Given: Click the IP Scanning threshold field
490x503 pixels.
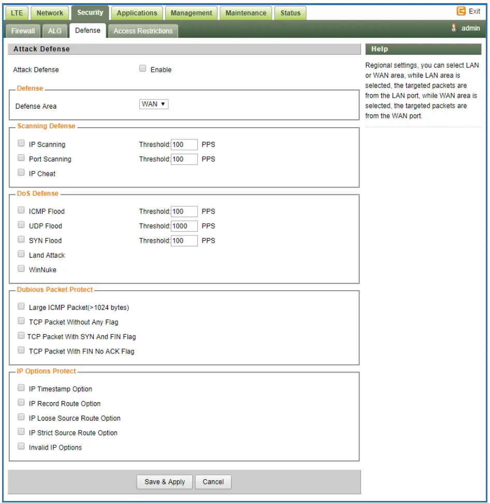Looking at the screenshot, I should (184, 145).
